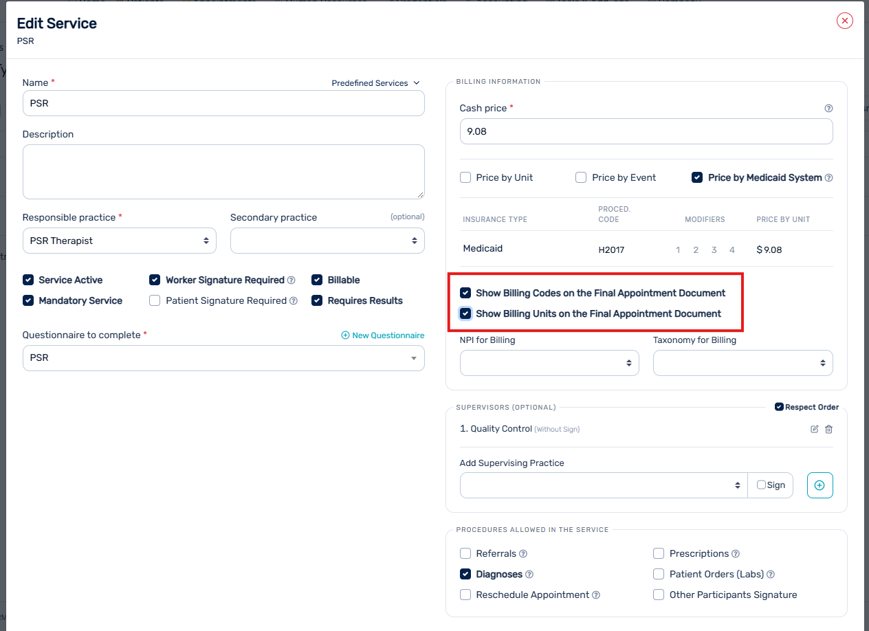Click the Cash price input field
This screenshot has width=869, height=631.
pos(646,131)
